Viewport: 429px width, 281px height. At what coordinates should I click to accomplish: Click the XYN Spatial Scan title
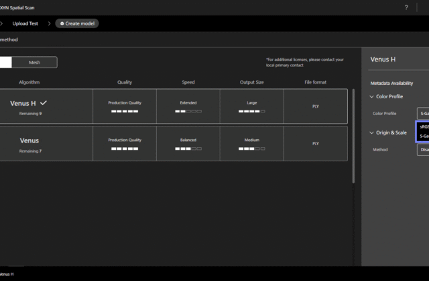point(17,7)
